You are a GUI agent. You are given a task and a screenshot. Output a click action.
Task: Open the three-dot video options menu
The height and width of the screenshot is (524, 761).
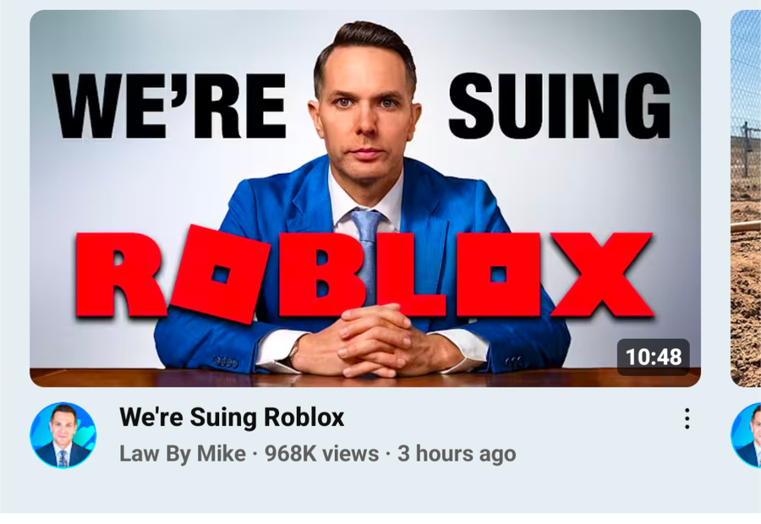pyautogui.click(x=687, y=418)
